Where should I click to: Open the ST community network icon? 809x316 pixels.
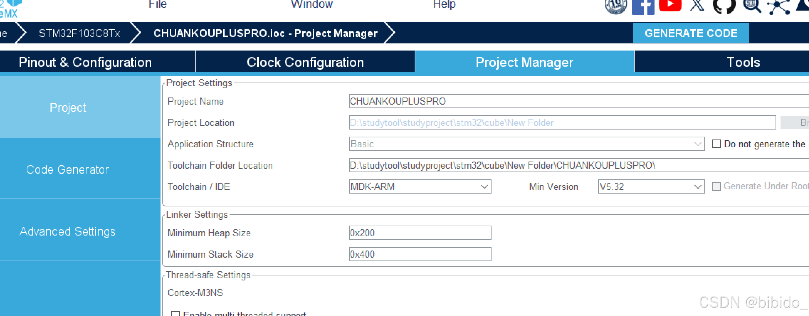coord(779,7)
